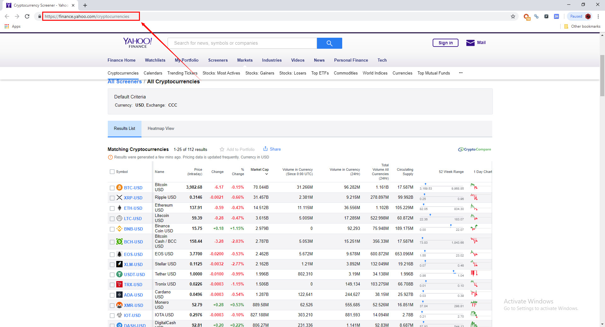Click the Ripple XRP coin icon
The image size is (605, 327).
coord(119,197)
